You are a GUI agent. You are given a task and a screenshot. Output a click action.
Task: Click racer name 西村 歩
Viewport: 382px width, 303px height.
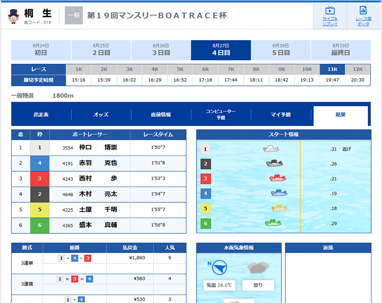(98, 178)
